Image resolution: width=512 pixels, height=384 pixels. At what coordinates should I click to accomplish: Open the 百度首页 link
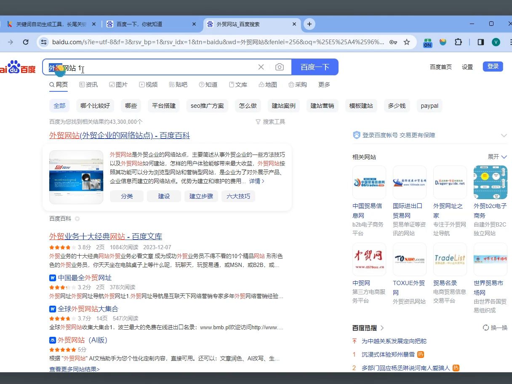[x=441, y=67]
